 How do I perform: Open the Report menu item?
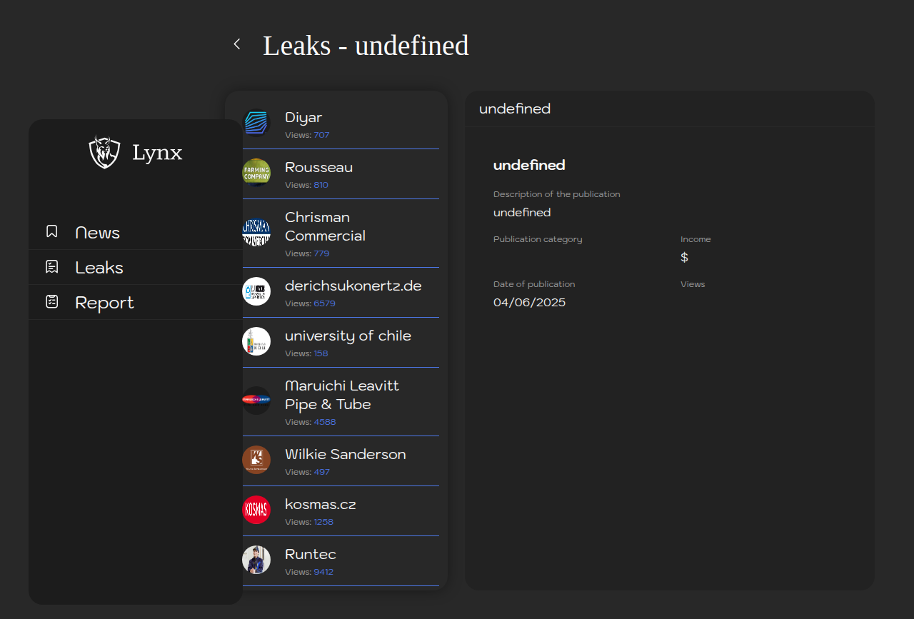(x=136, y=302)
